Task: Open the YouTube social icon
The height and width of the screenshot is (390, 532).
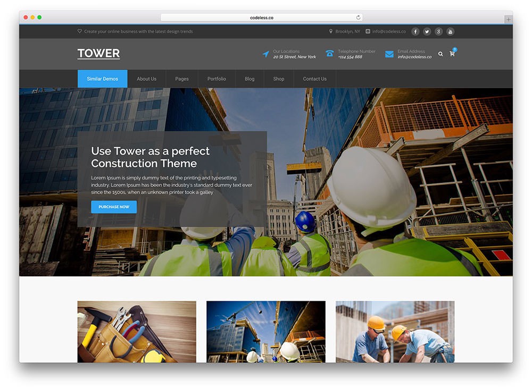Action: 450,31
